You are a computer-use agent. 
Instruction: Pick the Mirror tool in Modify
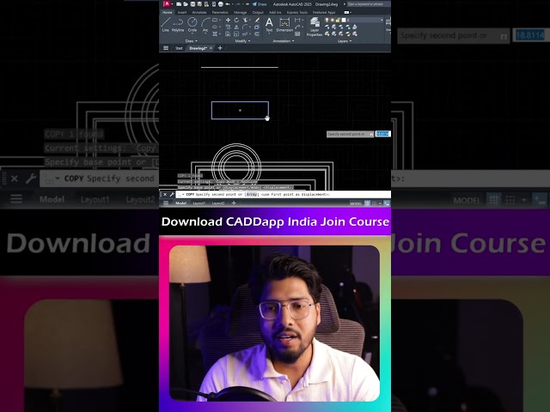point(236,27)
